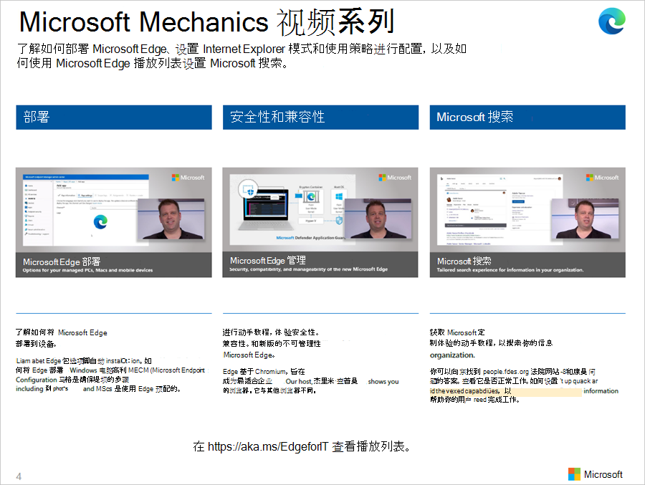Select the Edge logo inside the 部署 thumbnail

[x=101, y=222]
